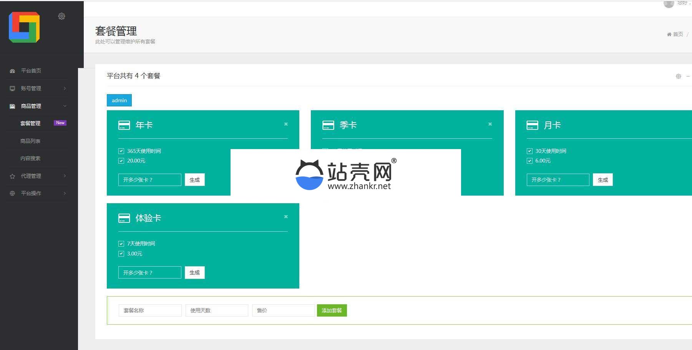Open the panel settings gear on the 套餐 widget
Screen dimensions: 692x350
pos(678,76)
